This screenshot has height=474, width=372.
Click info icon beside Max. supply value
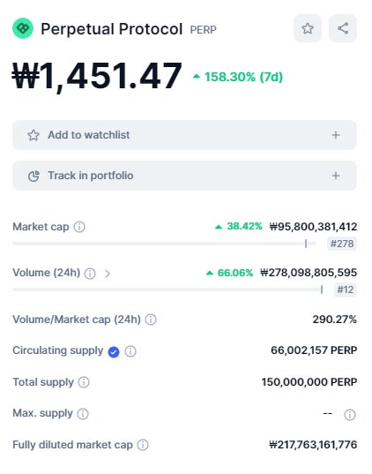pyautogui.click(x=350, y=415)
